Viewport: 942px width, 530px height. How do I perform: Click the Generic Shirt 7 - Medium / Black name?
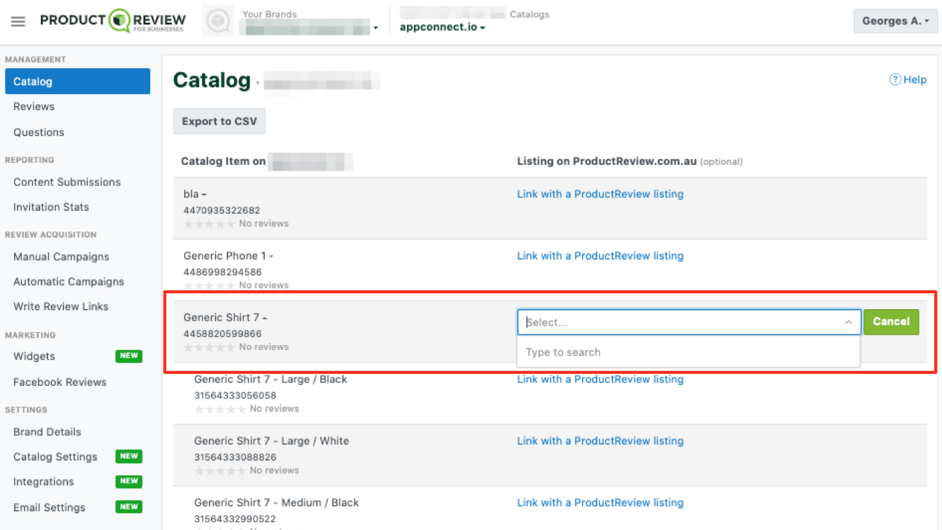click(x=277, y=503)
